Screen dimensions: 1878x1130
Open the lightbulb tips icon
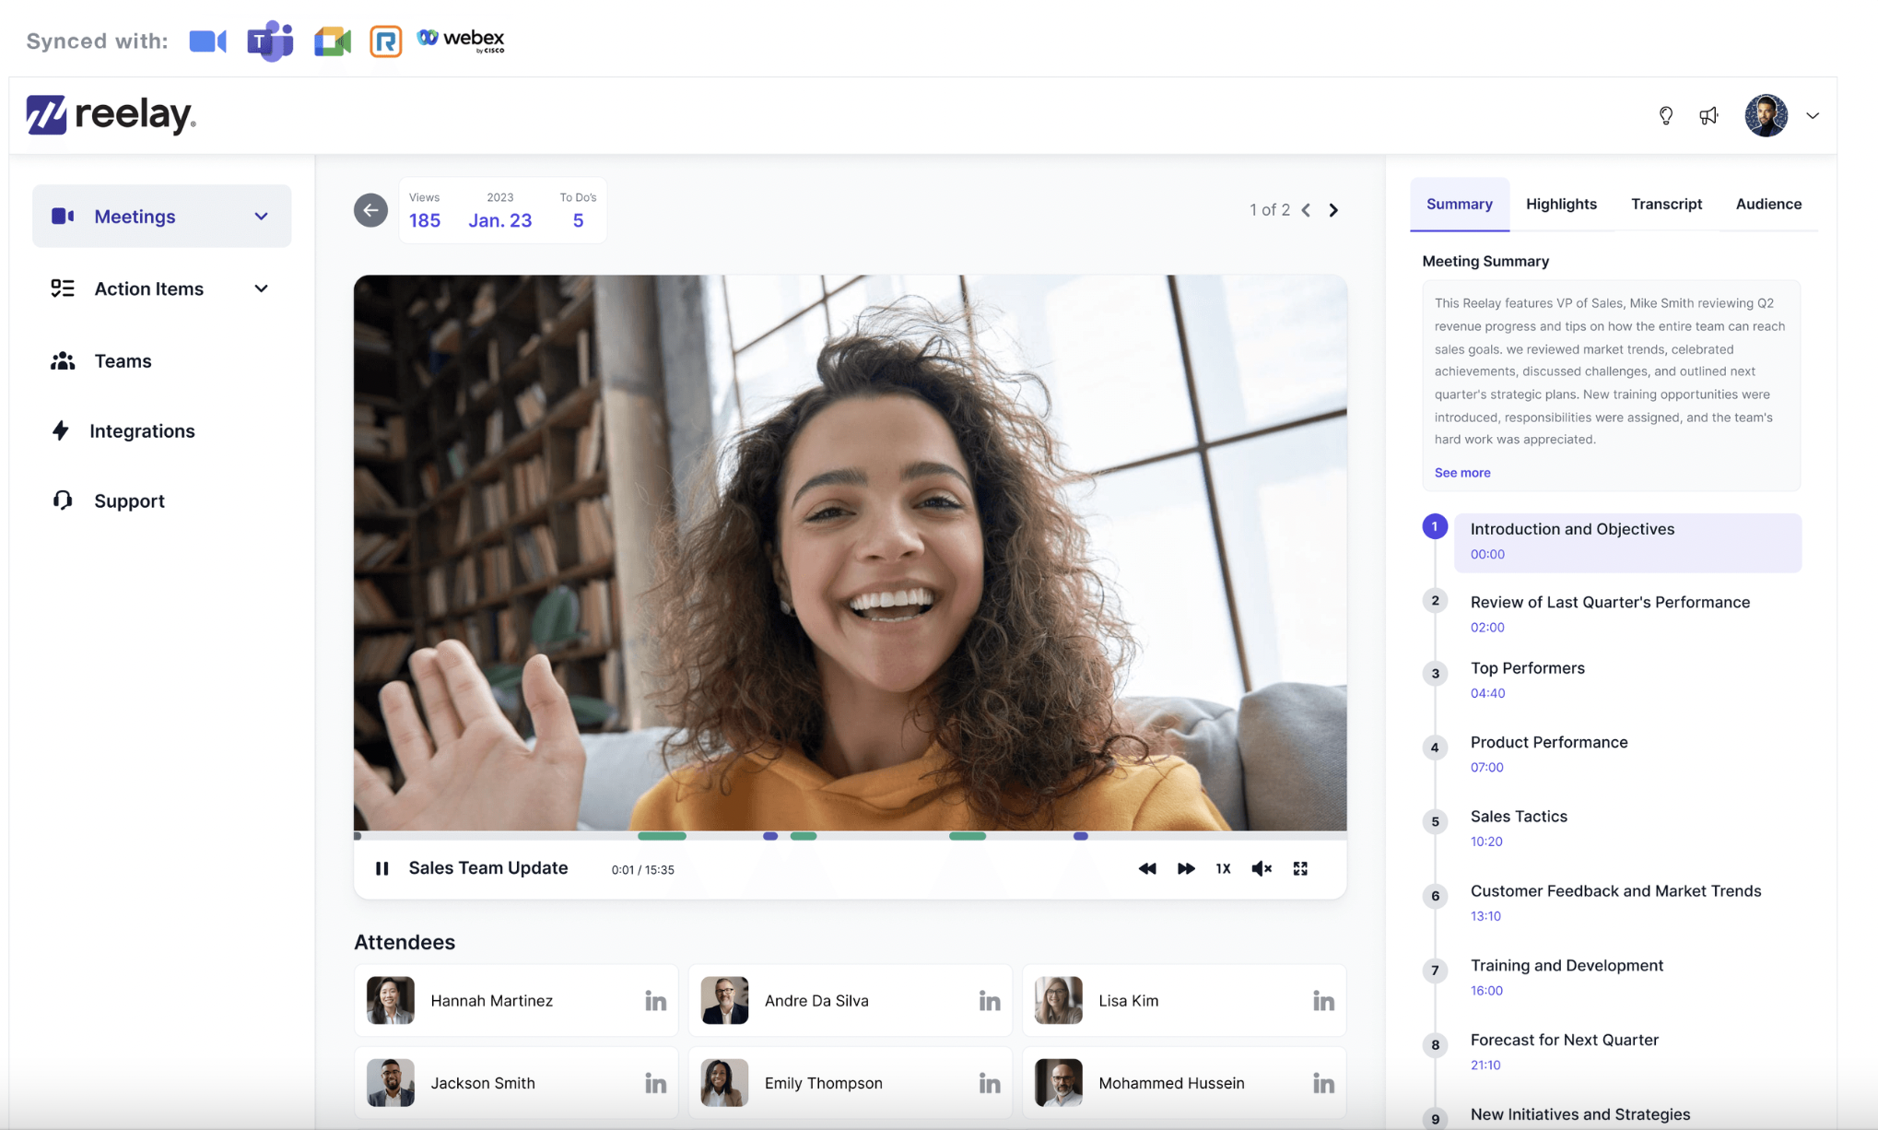(1665, 115)
